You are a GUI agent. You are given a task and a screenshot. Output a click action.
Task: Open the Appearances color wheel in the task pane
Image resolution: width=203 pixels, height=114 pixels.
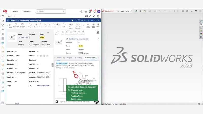201,34
